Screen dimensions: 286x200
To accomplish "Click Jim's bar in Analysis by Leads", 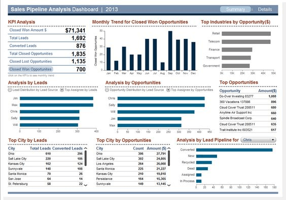I will pyautogui.click(x=57, y=98).
